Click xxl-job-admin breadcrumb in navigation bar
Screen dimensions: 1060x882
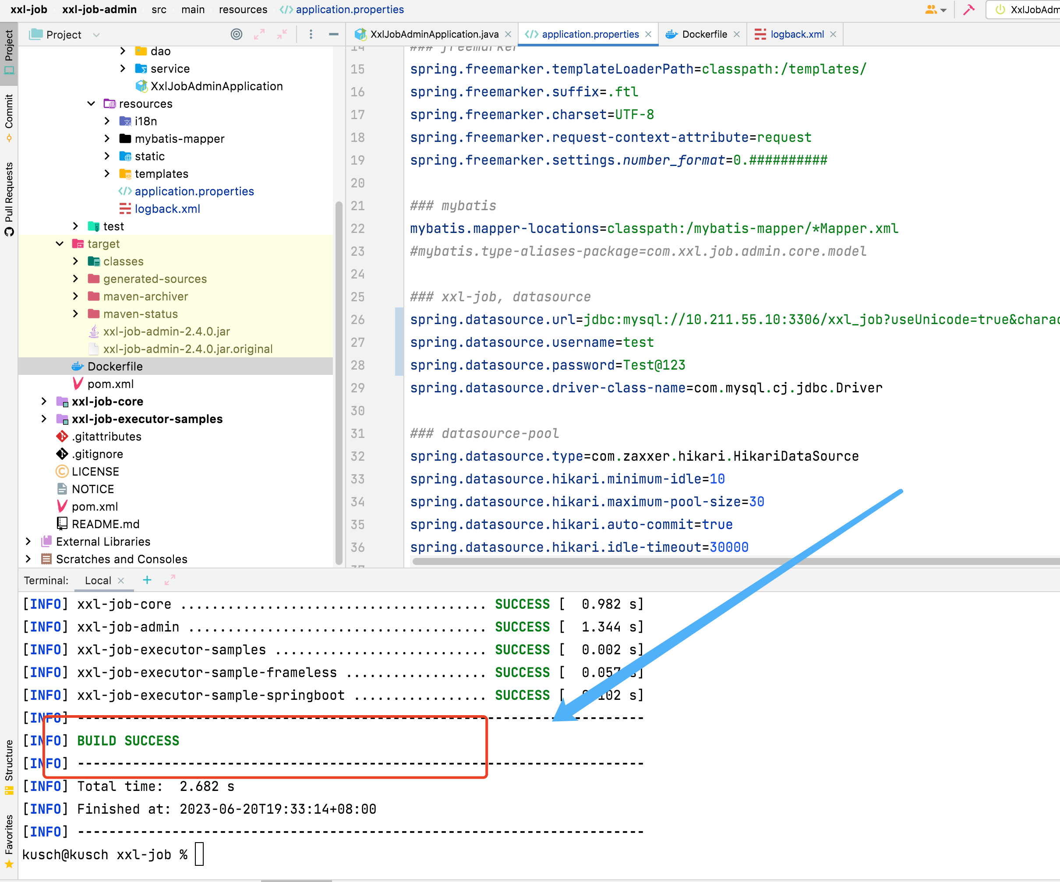(x=99, y=10)
